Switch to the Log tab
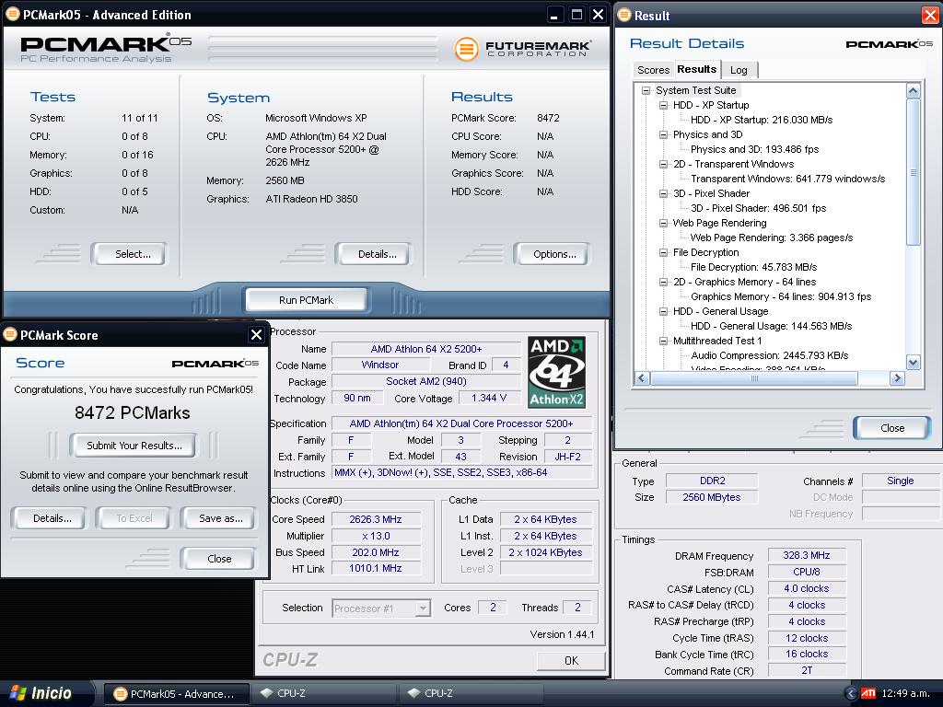This screenshot has height=707, width=943. (739, 70)
